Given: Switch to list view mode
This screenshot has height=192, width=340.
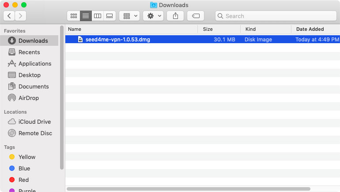Looking at the screenshot, I should 86,16.
